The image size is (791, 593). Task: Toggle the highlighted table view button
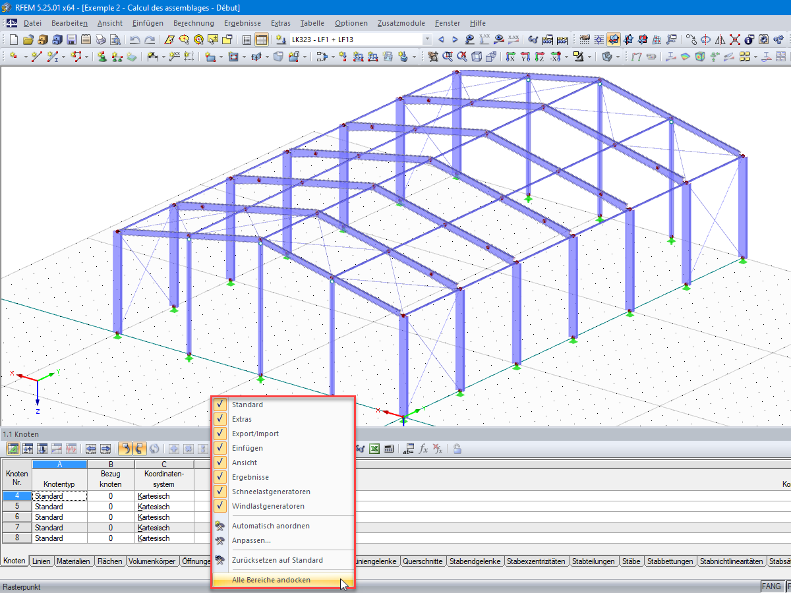262,39
